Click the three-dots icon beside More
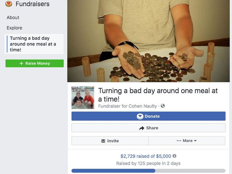The width and height of the screenshot is (232, 174). (x=179, y=141)
